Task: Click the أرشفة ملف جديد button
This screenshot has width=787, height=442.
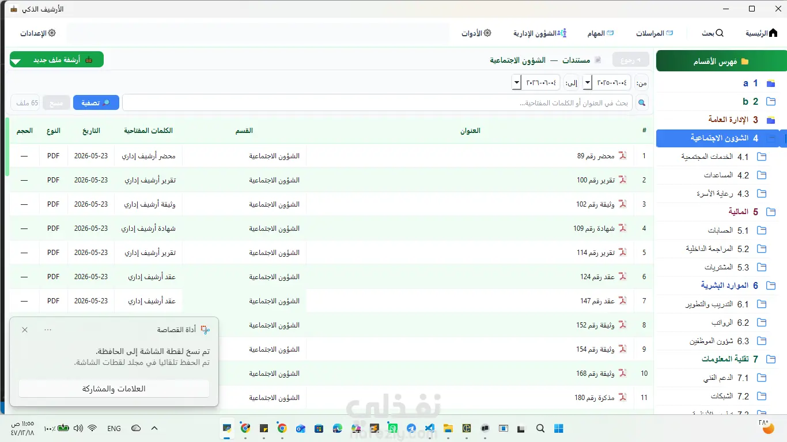Action: pos(56,60)
